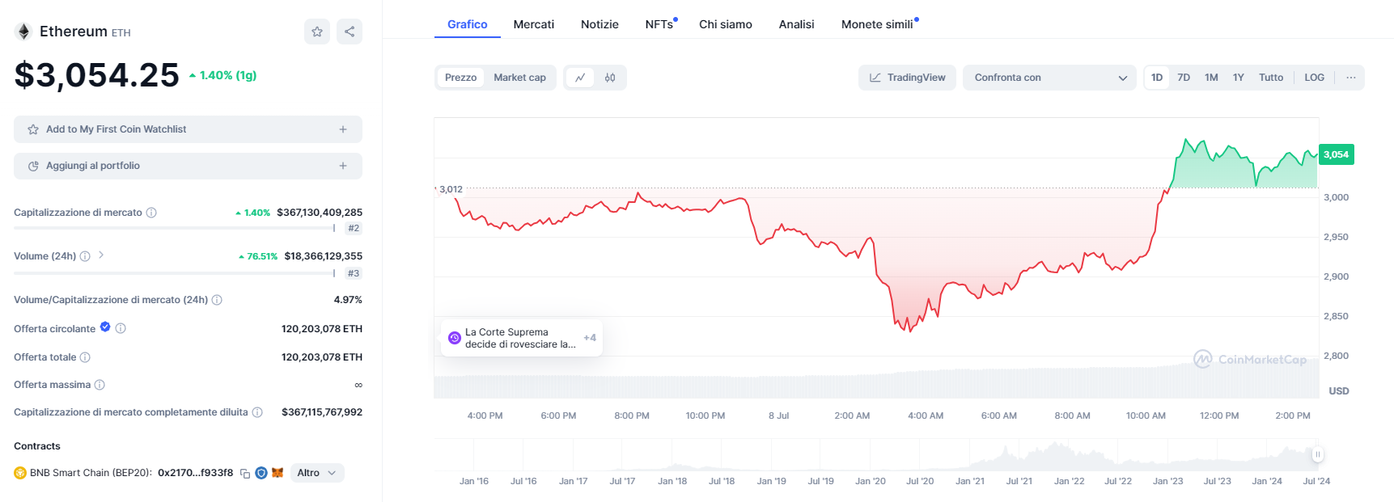Click the share icon beside the star

coord(350,32)
